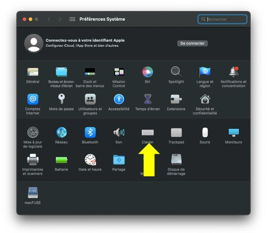Go back with the left chevron
This screenshot has height=233, width=267.
pos(49,19)
